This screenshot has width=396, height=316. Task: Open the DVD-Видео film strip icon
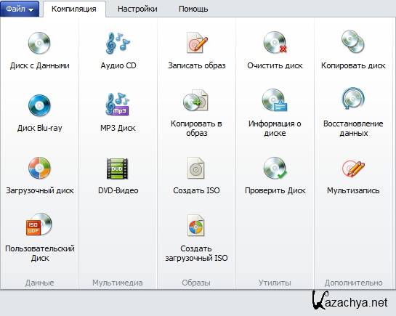(117, 169)
